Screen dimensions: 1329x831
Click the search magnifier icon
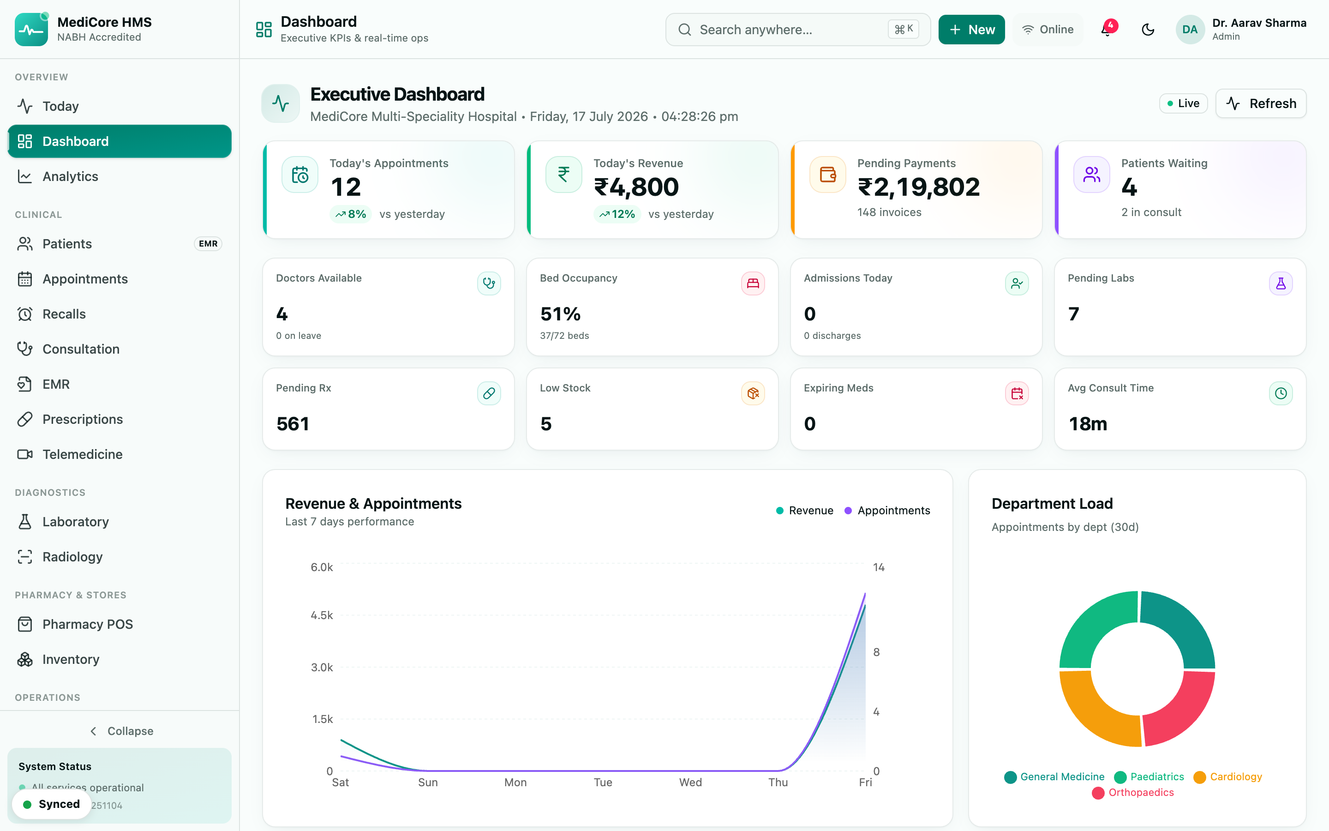pos(684,30)
